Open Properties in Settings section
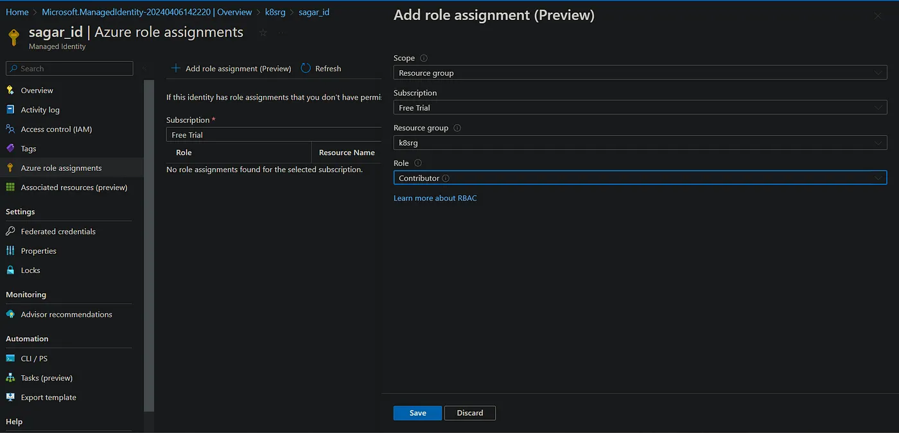 [39, 251]
